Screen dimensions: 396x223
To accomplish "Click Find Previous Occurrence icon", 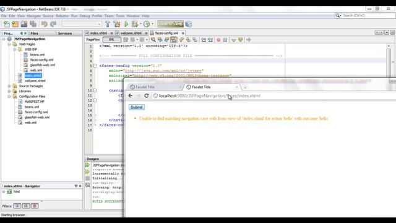I will (x=160, y=40).
